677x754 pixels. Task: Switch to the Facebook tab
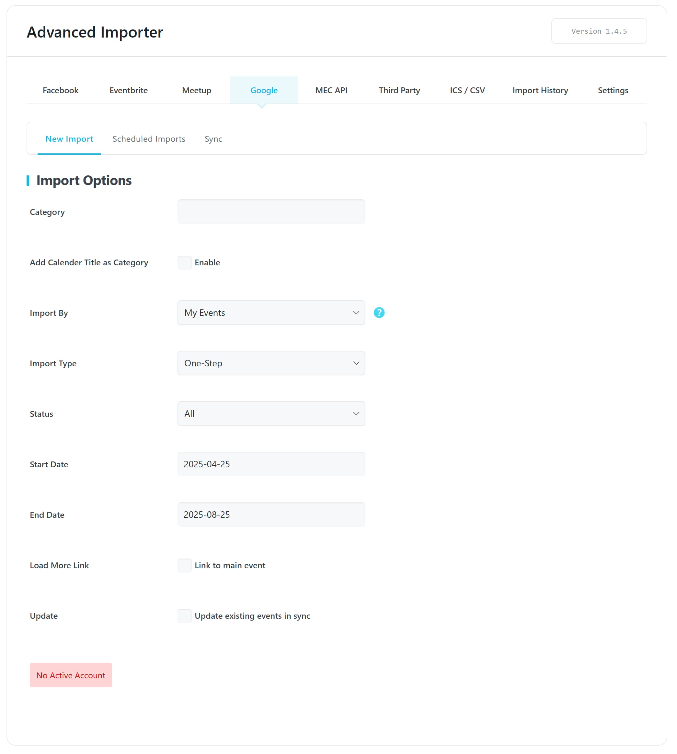pos(61,90)
